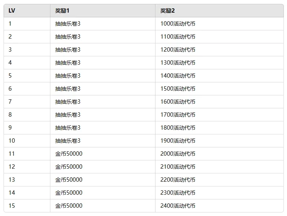This screenshot has width=287, height=216.
Task: Click the 2400活动代币 cell
Action: point(178,206)
